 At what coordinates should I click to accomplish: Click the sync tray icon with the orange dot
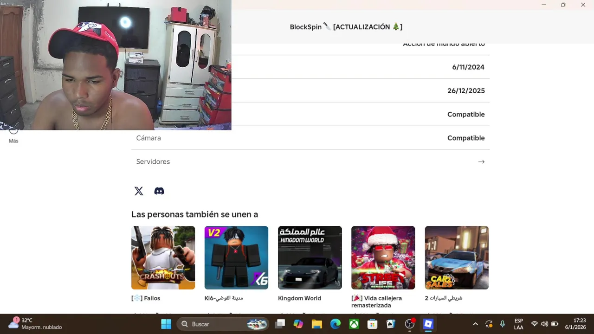point(489,324)
